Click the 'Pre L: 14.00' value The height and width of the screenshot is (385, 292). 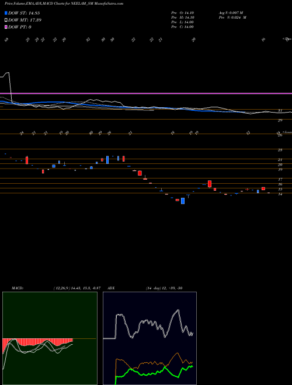point(183,22)
